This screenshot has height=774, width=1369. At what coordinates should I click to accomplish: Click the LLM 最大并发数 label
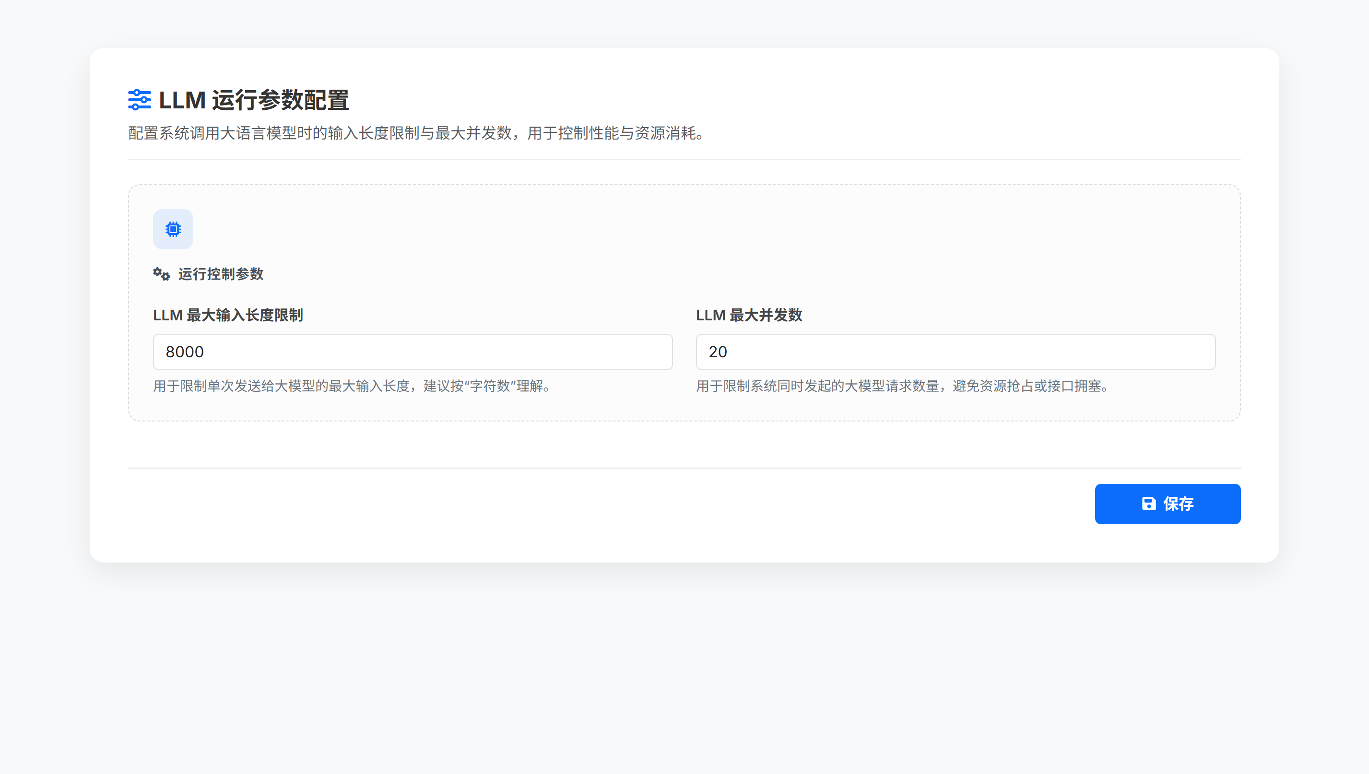tap(749, 315)
